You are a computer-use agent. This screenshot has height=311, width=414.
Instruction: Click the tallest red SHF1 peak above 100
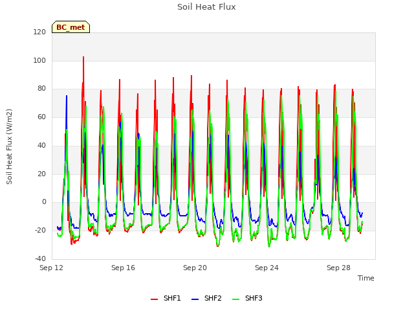pyautogui.click(x=83, y=57)
